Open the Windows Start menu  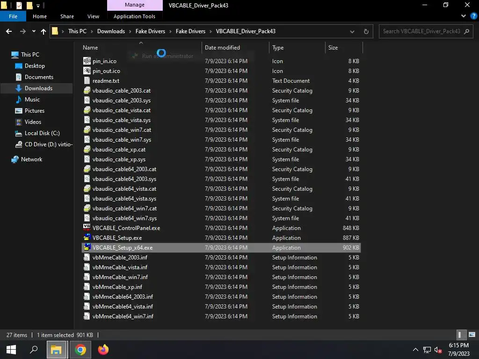(11, 350)
